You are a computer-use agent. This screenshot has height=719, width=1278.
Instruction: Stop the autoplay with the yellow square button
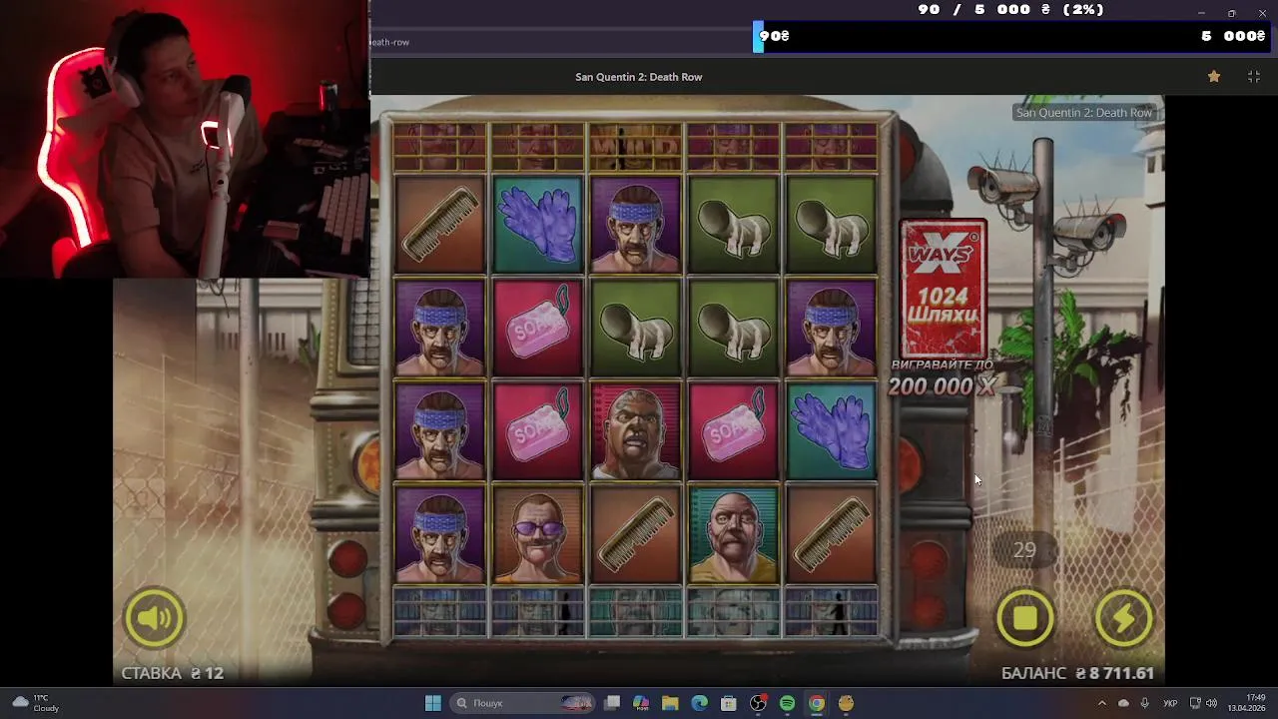pos(1025,618)
